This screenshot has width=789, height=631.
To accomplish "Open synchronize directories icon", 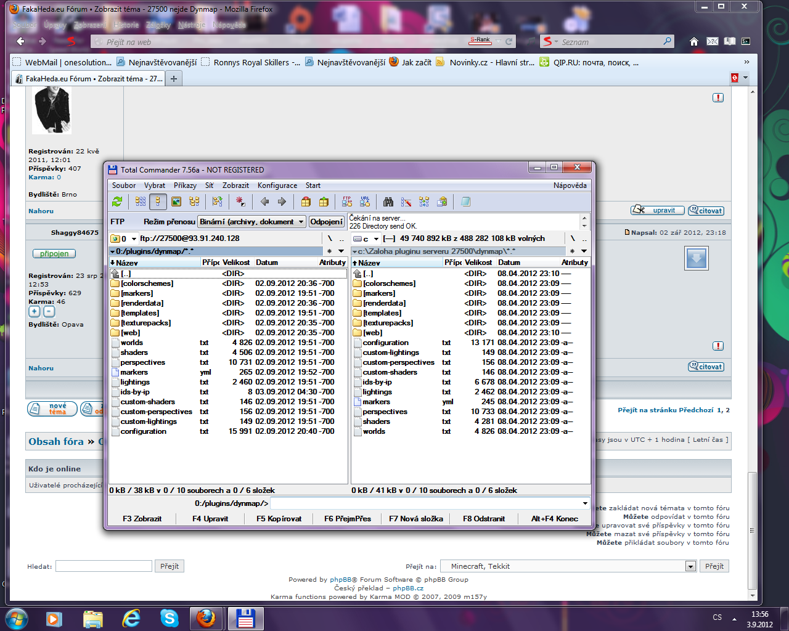I will pyautogui.click(x=424, y=202).
